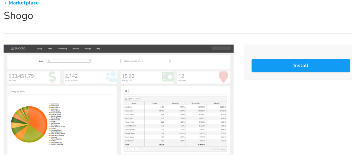Open the Sales menu in the navbar

point(50,49)
